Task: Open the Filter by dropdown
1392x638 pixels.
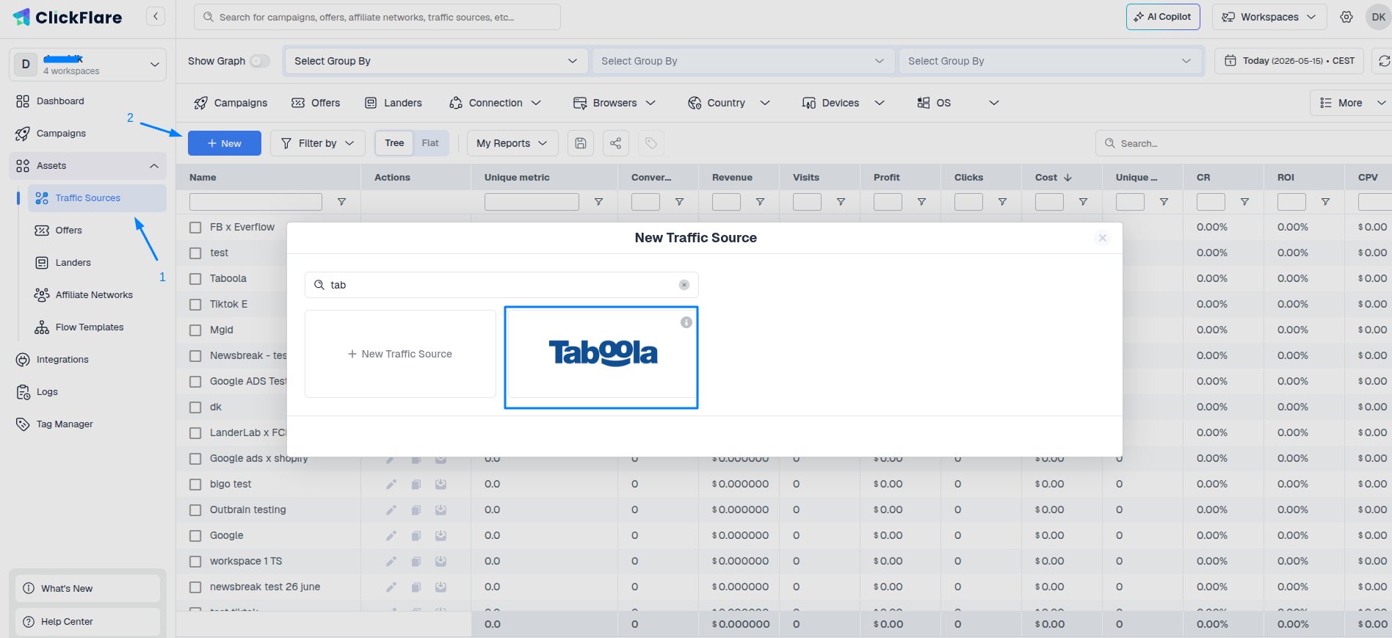Action: coord(318,143)
